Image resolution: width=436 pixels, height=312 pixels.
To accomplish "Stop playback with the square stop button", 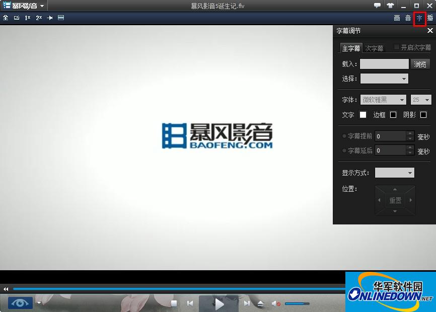I will 174,303.
